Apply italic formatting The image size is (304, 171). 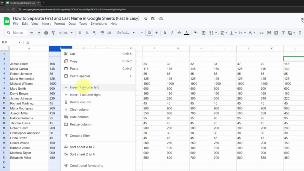pos(172,33)
